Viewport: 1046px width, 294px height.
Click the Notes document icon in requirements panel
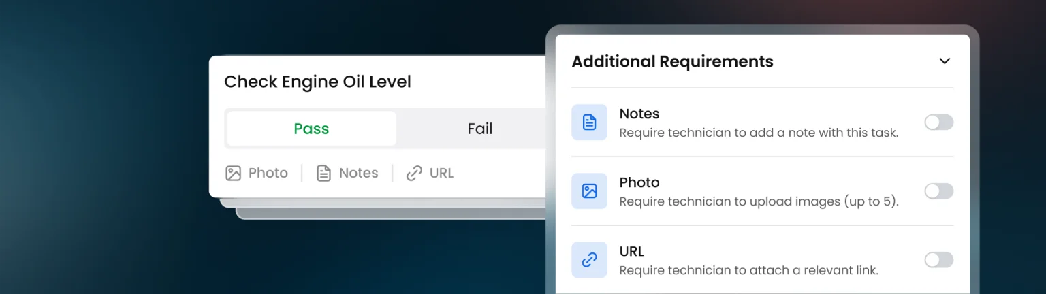[x=589, y=122]
